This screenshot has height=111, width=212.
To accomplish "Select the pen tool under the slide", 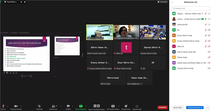I will (4, 73).
